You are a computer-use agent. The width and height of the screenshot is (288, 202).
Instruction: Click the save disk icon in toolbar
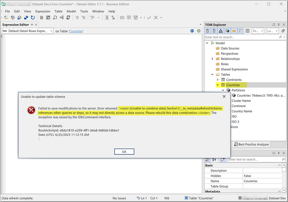click(26, 17)
